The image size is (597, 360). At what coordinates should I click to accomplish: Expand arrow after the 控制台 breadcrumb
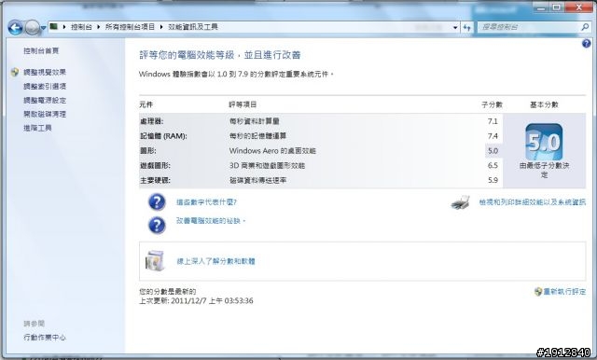(98, 27)
